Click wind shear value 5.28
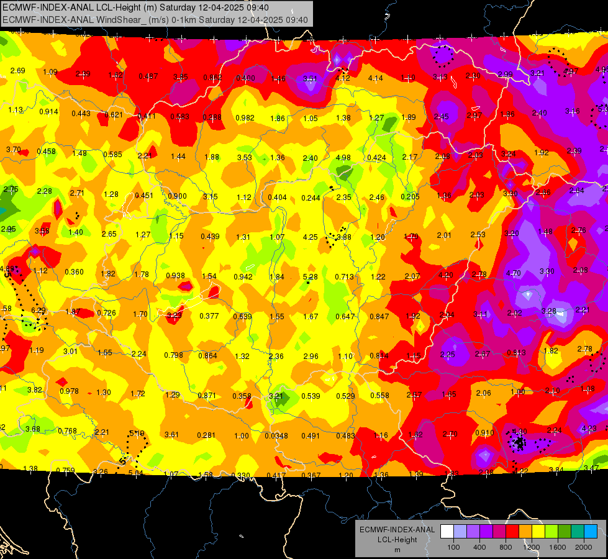 tap(310, 277)
